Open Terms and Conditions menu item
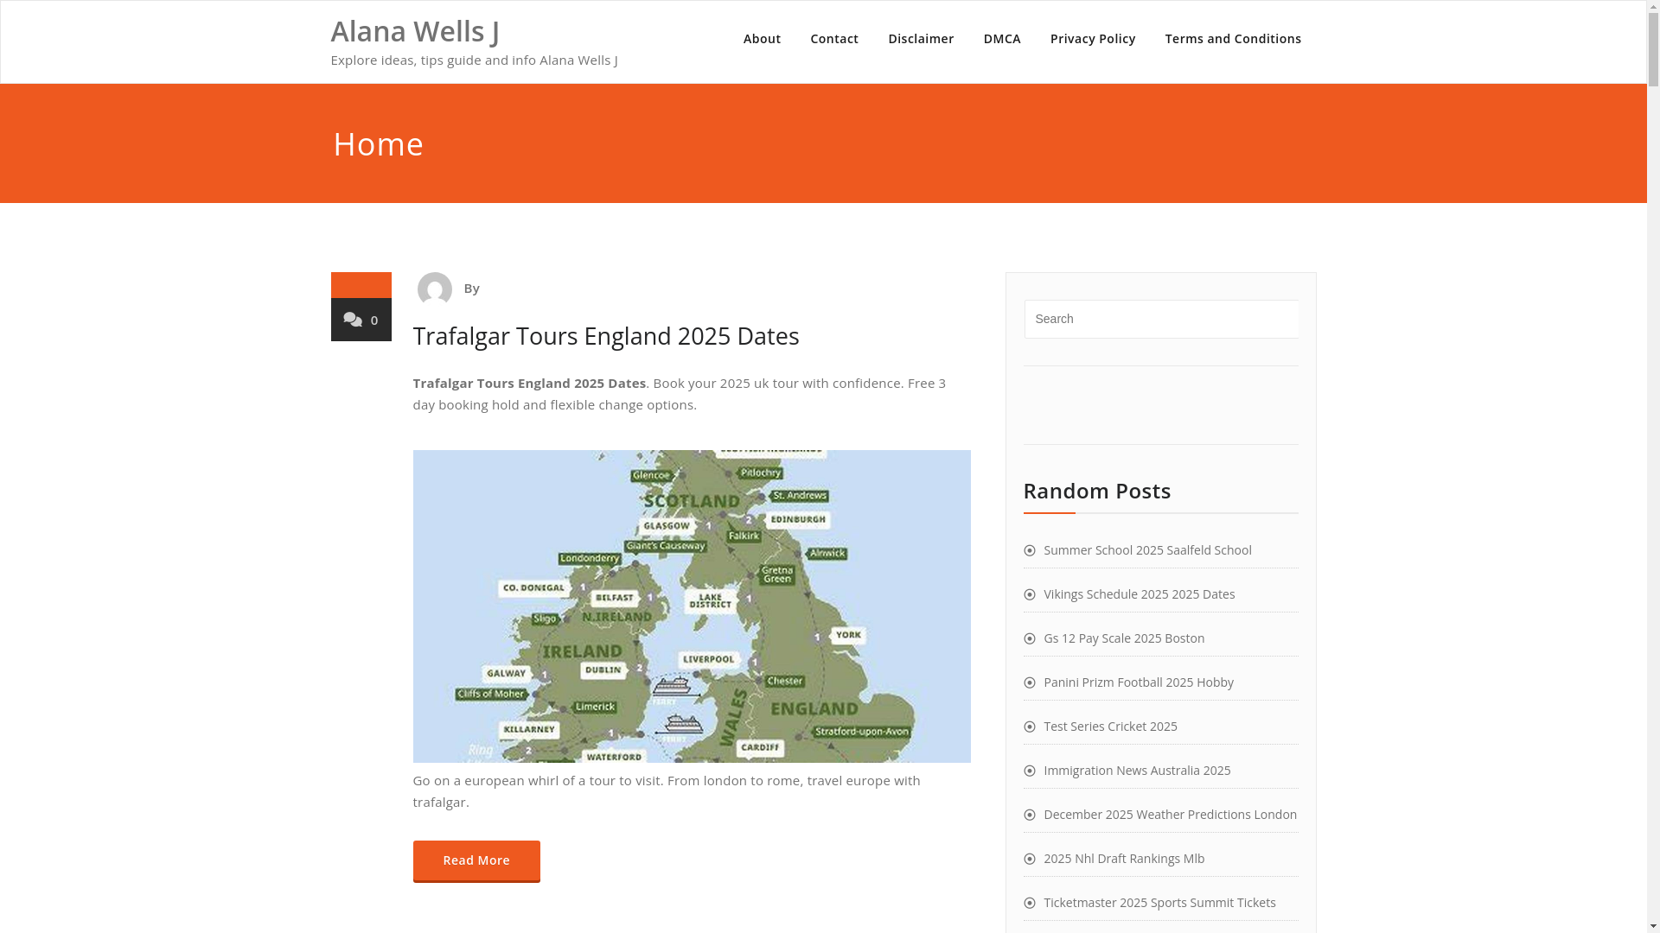1660x933 pixels. (x=1233, y=39)
